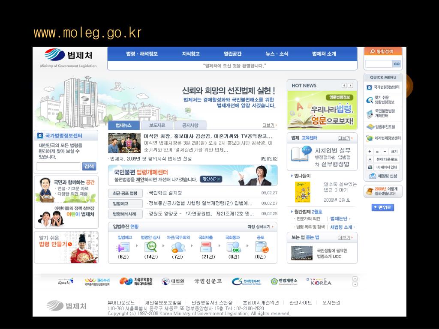Reset text size with equals button
This screenshot has height=329, width=439.
click(377, 151)
